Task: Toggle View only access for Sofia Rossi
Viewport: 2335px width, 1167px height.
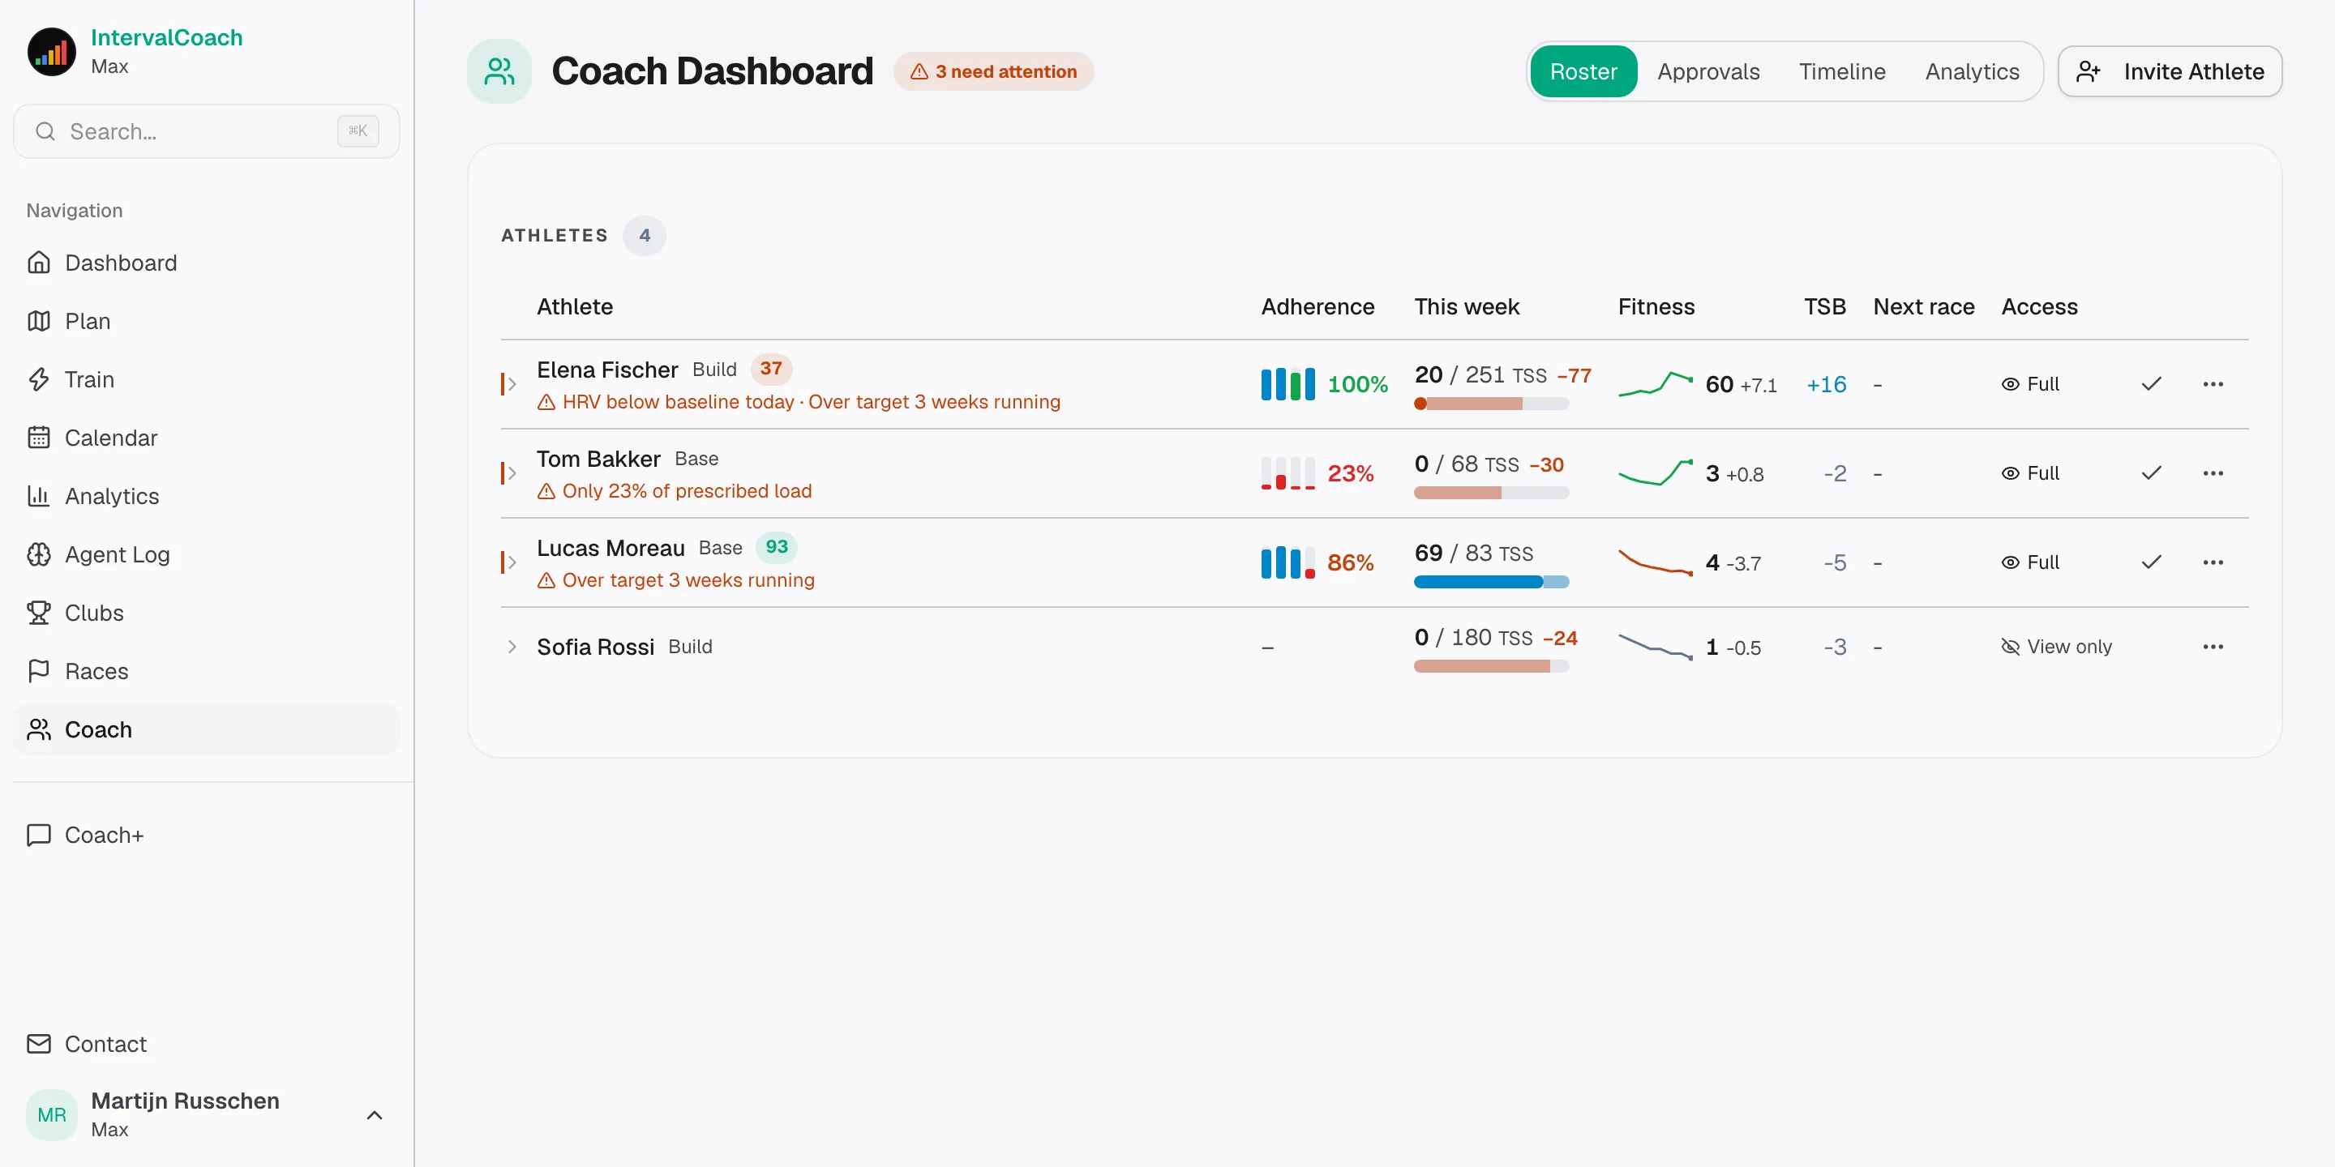Action: (x=2056, y=647)
